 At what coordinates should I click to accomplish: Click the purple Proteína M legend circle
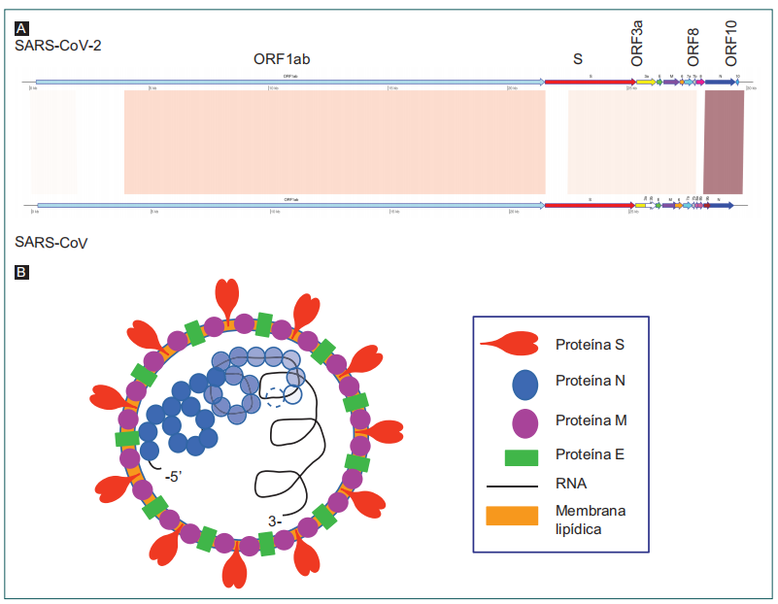point(524,421)
